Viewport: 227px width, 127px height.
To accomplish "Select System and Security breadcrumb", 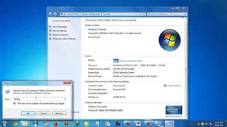I will [91, 14].
